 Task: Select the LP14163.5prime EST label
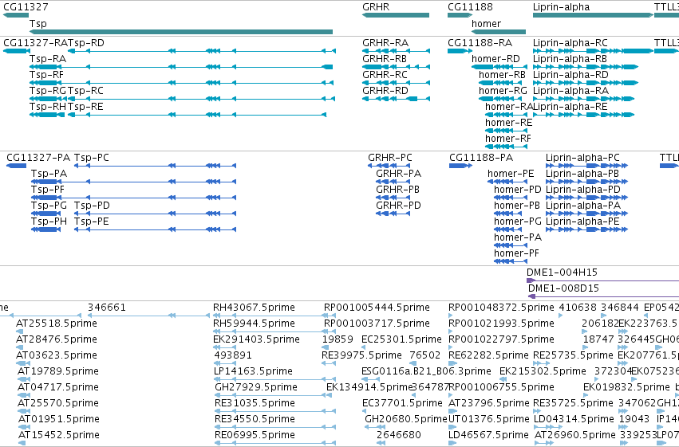[x=253, y=371]
